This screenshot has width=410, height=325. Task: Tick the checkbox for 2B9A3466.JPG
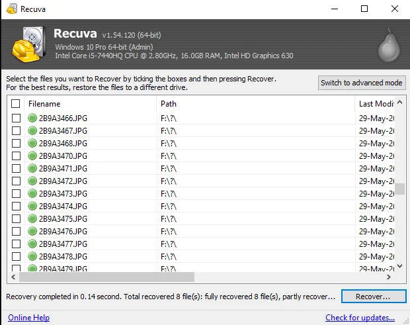click(x=17, y=118)
